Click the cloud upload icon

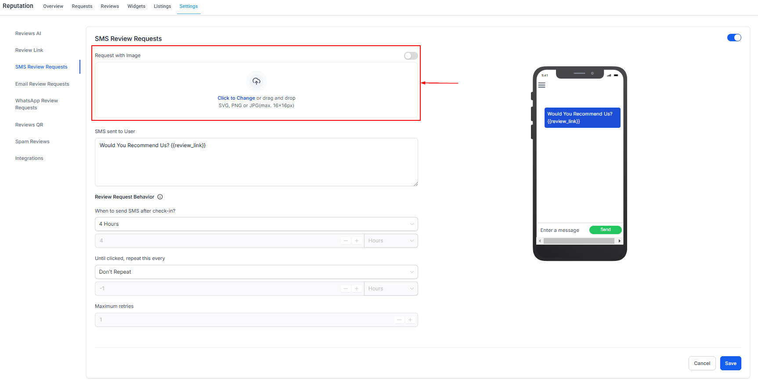pos(256,81)
